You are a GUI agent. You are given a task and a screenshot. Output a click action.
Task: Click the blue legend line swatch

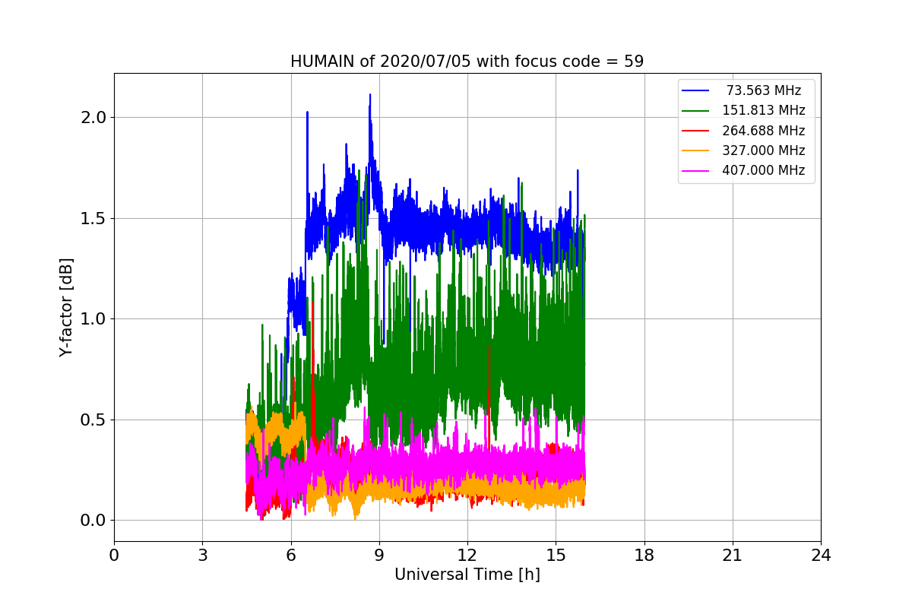[x=695, y=91]
